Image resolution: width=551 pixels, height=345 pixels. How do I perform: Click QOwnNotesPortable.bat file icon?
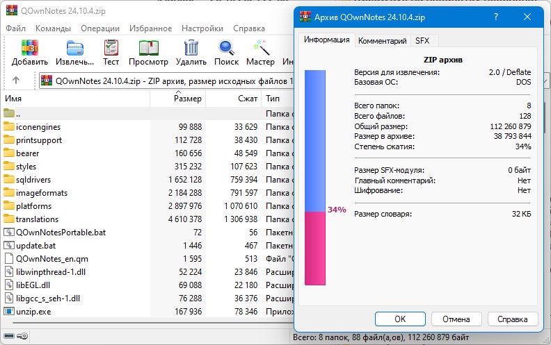point(9,232)
